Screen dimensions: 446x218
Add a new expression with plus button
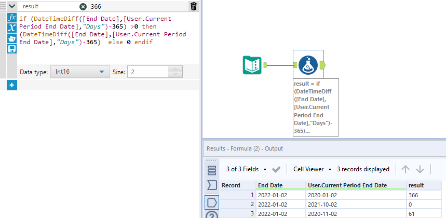tap(12, 85)
